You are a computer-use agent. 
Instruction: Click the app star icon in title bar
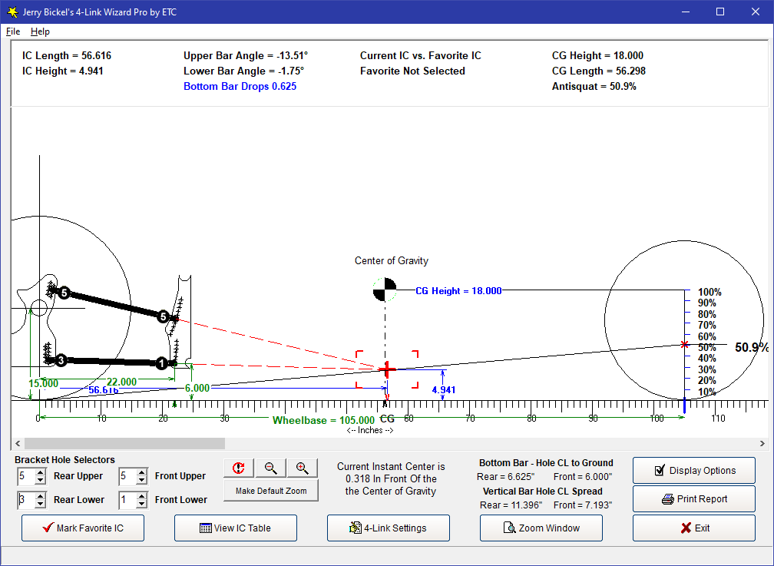click(x=12, y=12)
